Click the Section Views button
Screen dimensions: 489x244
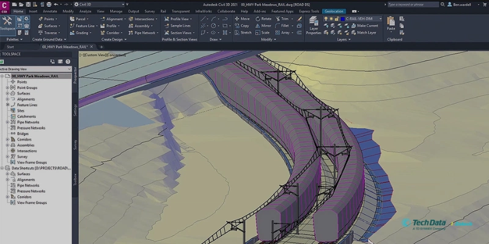click(178, 33)
